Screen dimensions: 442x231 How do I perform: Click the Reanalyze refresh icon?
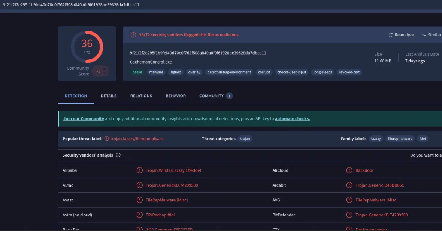[x=391, y=35]
